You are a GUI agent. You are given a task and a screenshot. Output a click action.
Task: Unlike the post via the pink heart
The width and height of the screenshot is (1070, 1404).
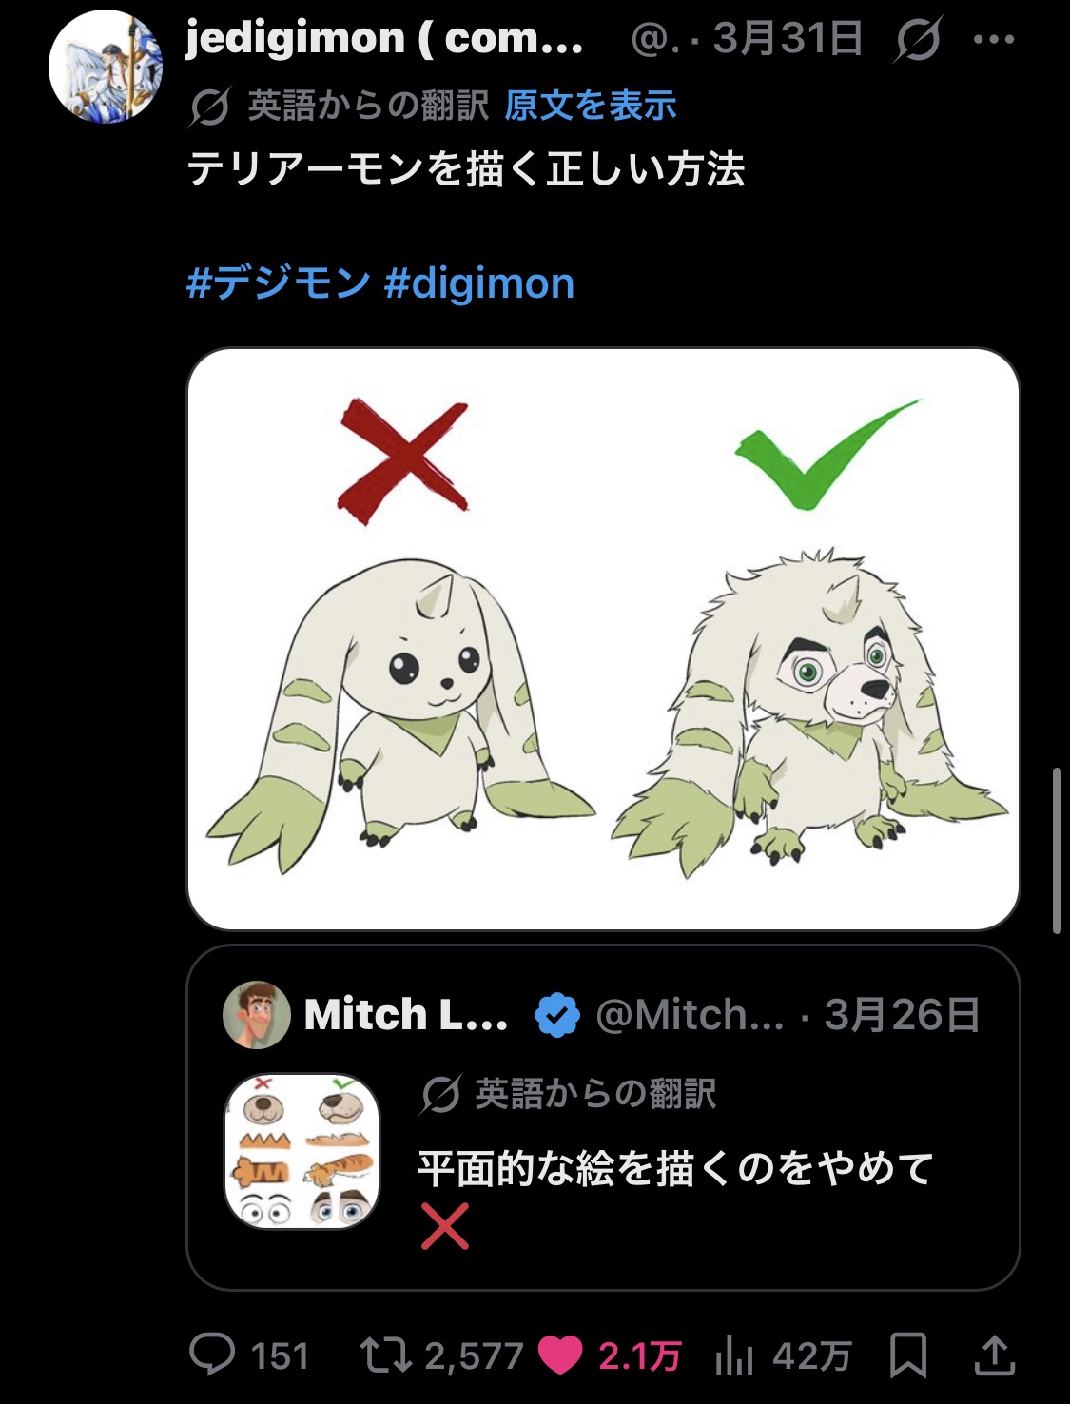pos(560,1355)
